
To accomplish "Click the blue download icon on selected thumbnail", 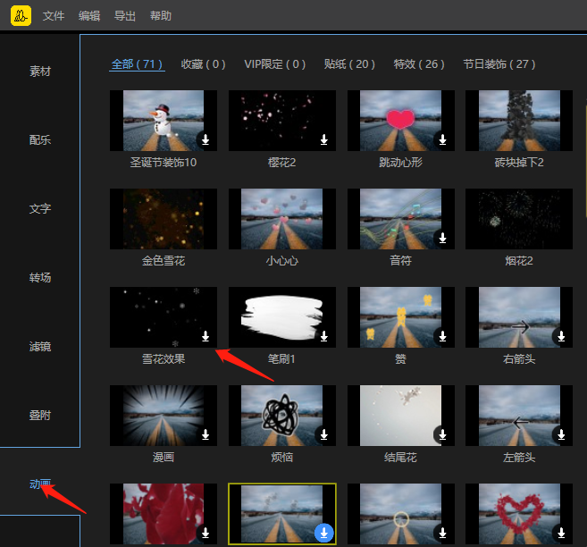I will 324,533.
